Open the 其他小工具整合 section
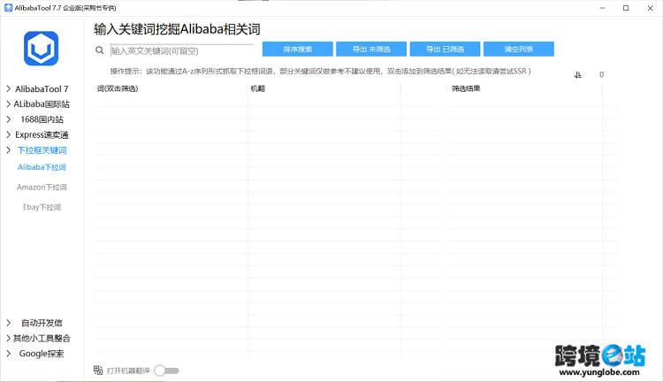 point(42,338)
